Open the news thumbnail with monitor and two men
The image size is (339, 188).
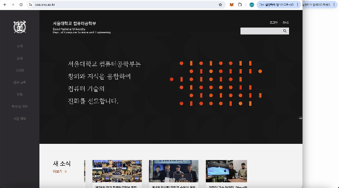tap(226, 171)
